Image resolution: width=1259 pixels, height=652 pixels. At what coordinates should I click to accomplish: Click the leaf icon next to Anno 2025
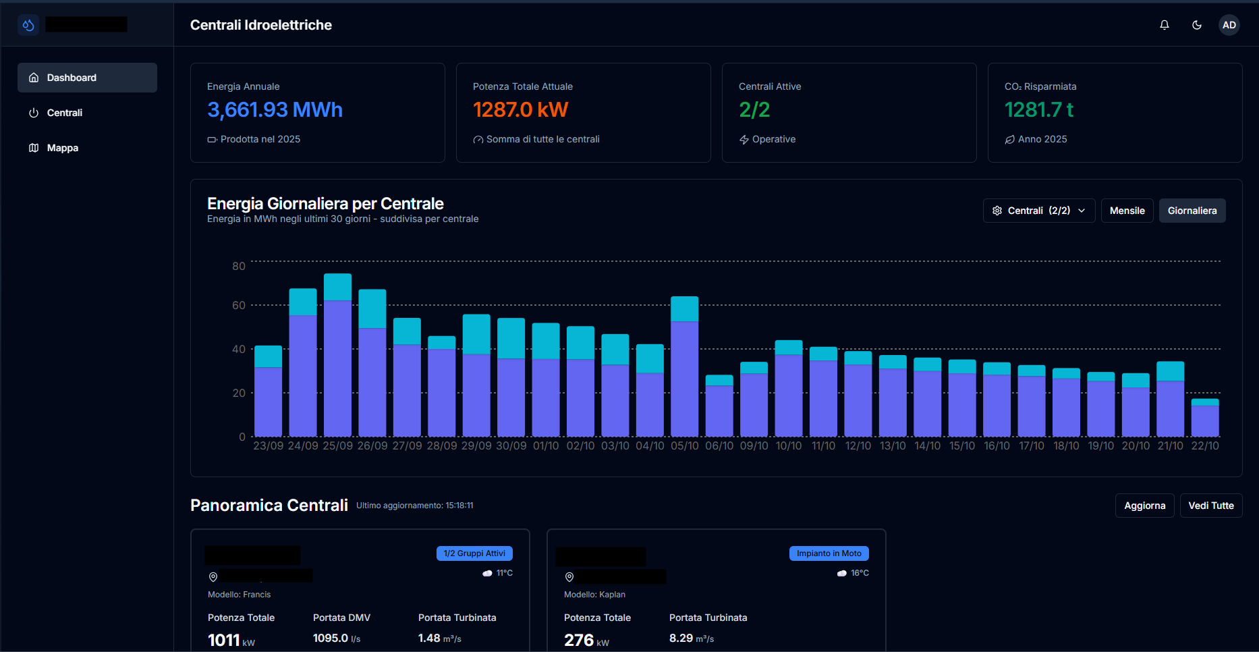(x=1009, y=139)
